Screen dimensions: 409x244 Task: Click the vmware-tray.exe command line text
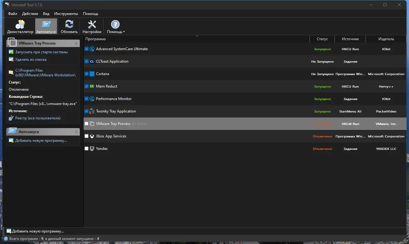[x=43, y=104]
